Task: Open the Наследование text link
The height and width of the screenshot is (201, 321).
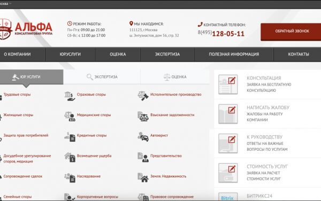Action: [89, 176]
